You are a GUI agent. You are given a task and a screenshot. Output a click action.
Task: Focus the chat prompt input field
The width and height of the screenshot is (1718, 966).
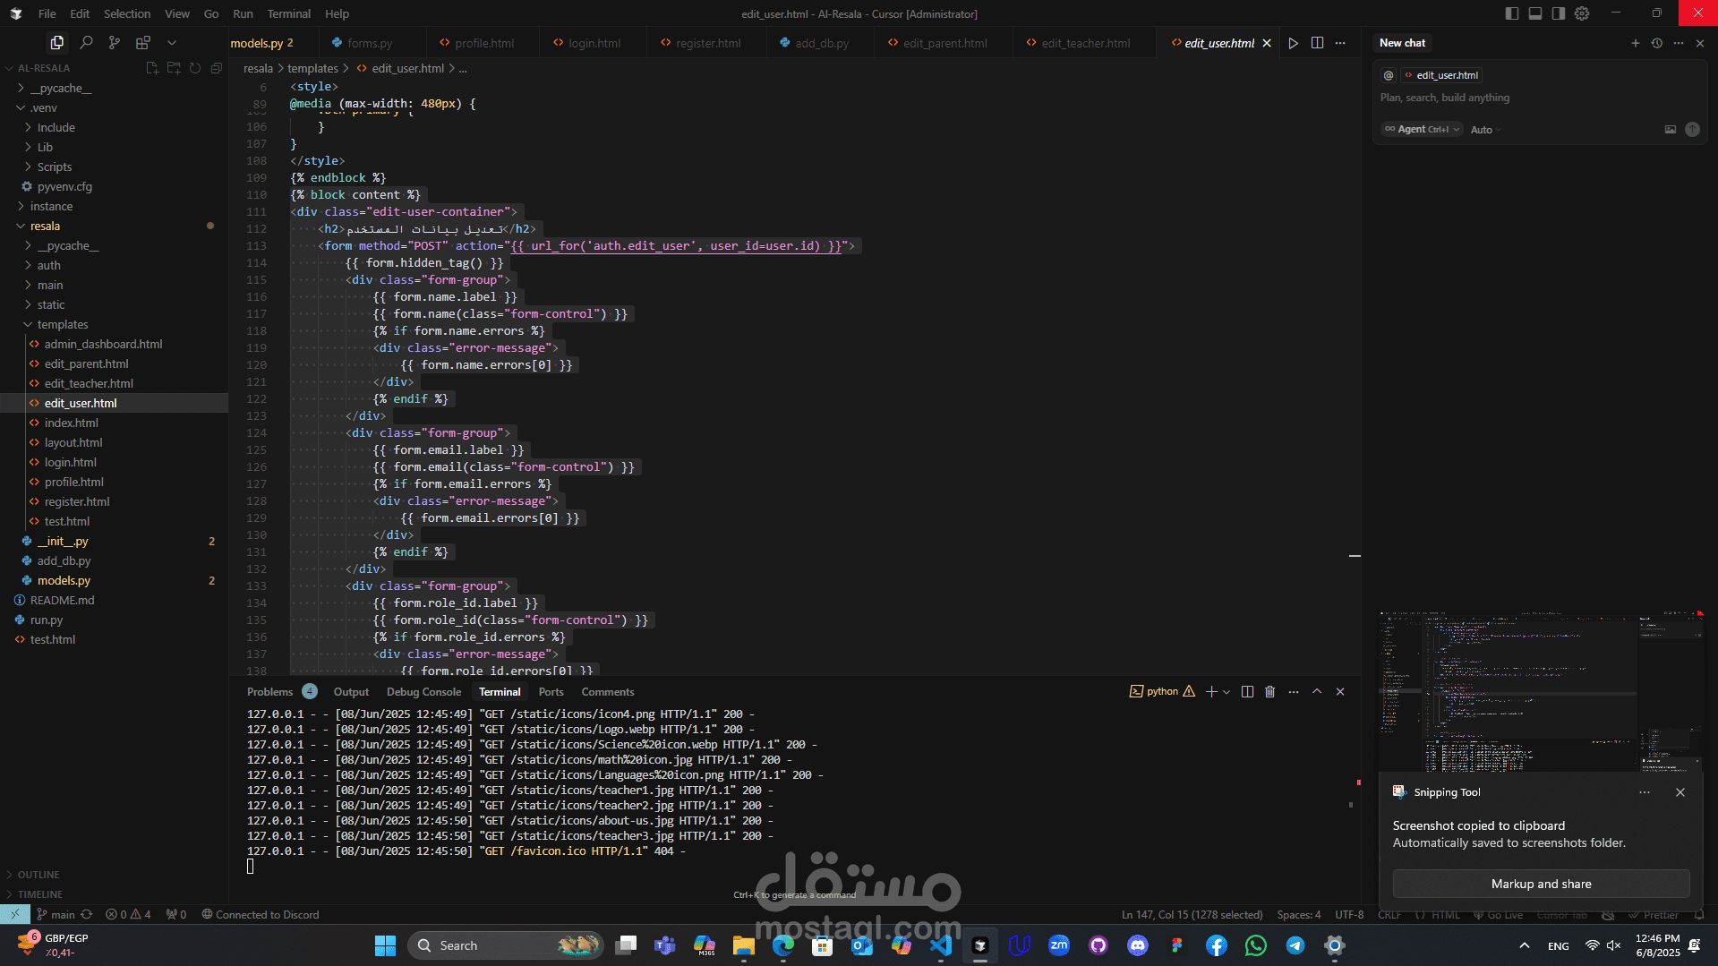point(1540,98)
